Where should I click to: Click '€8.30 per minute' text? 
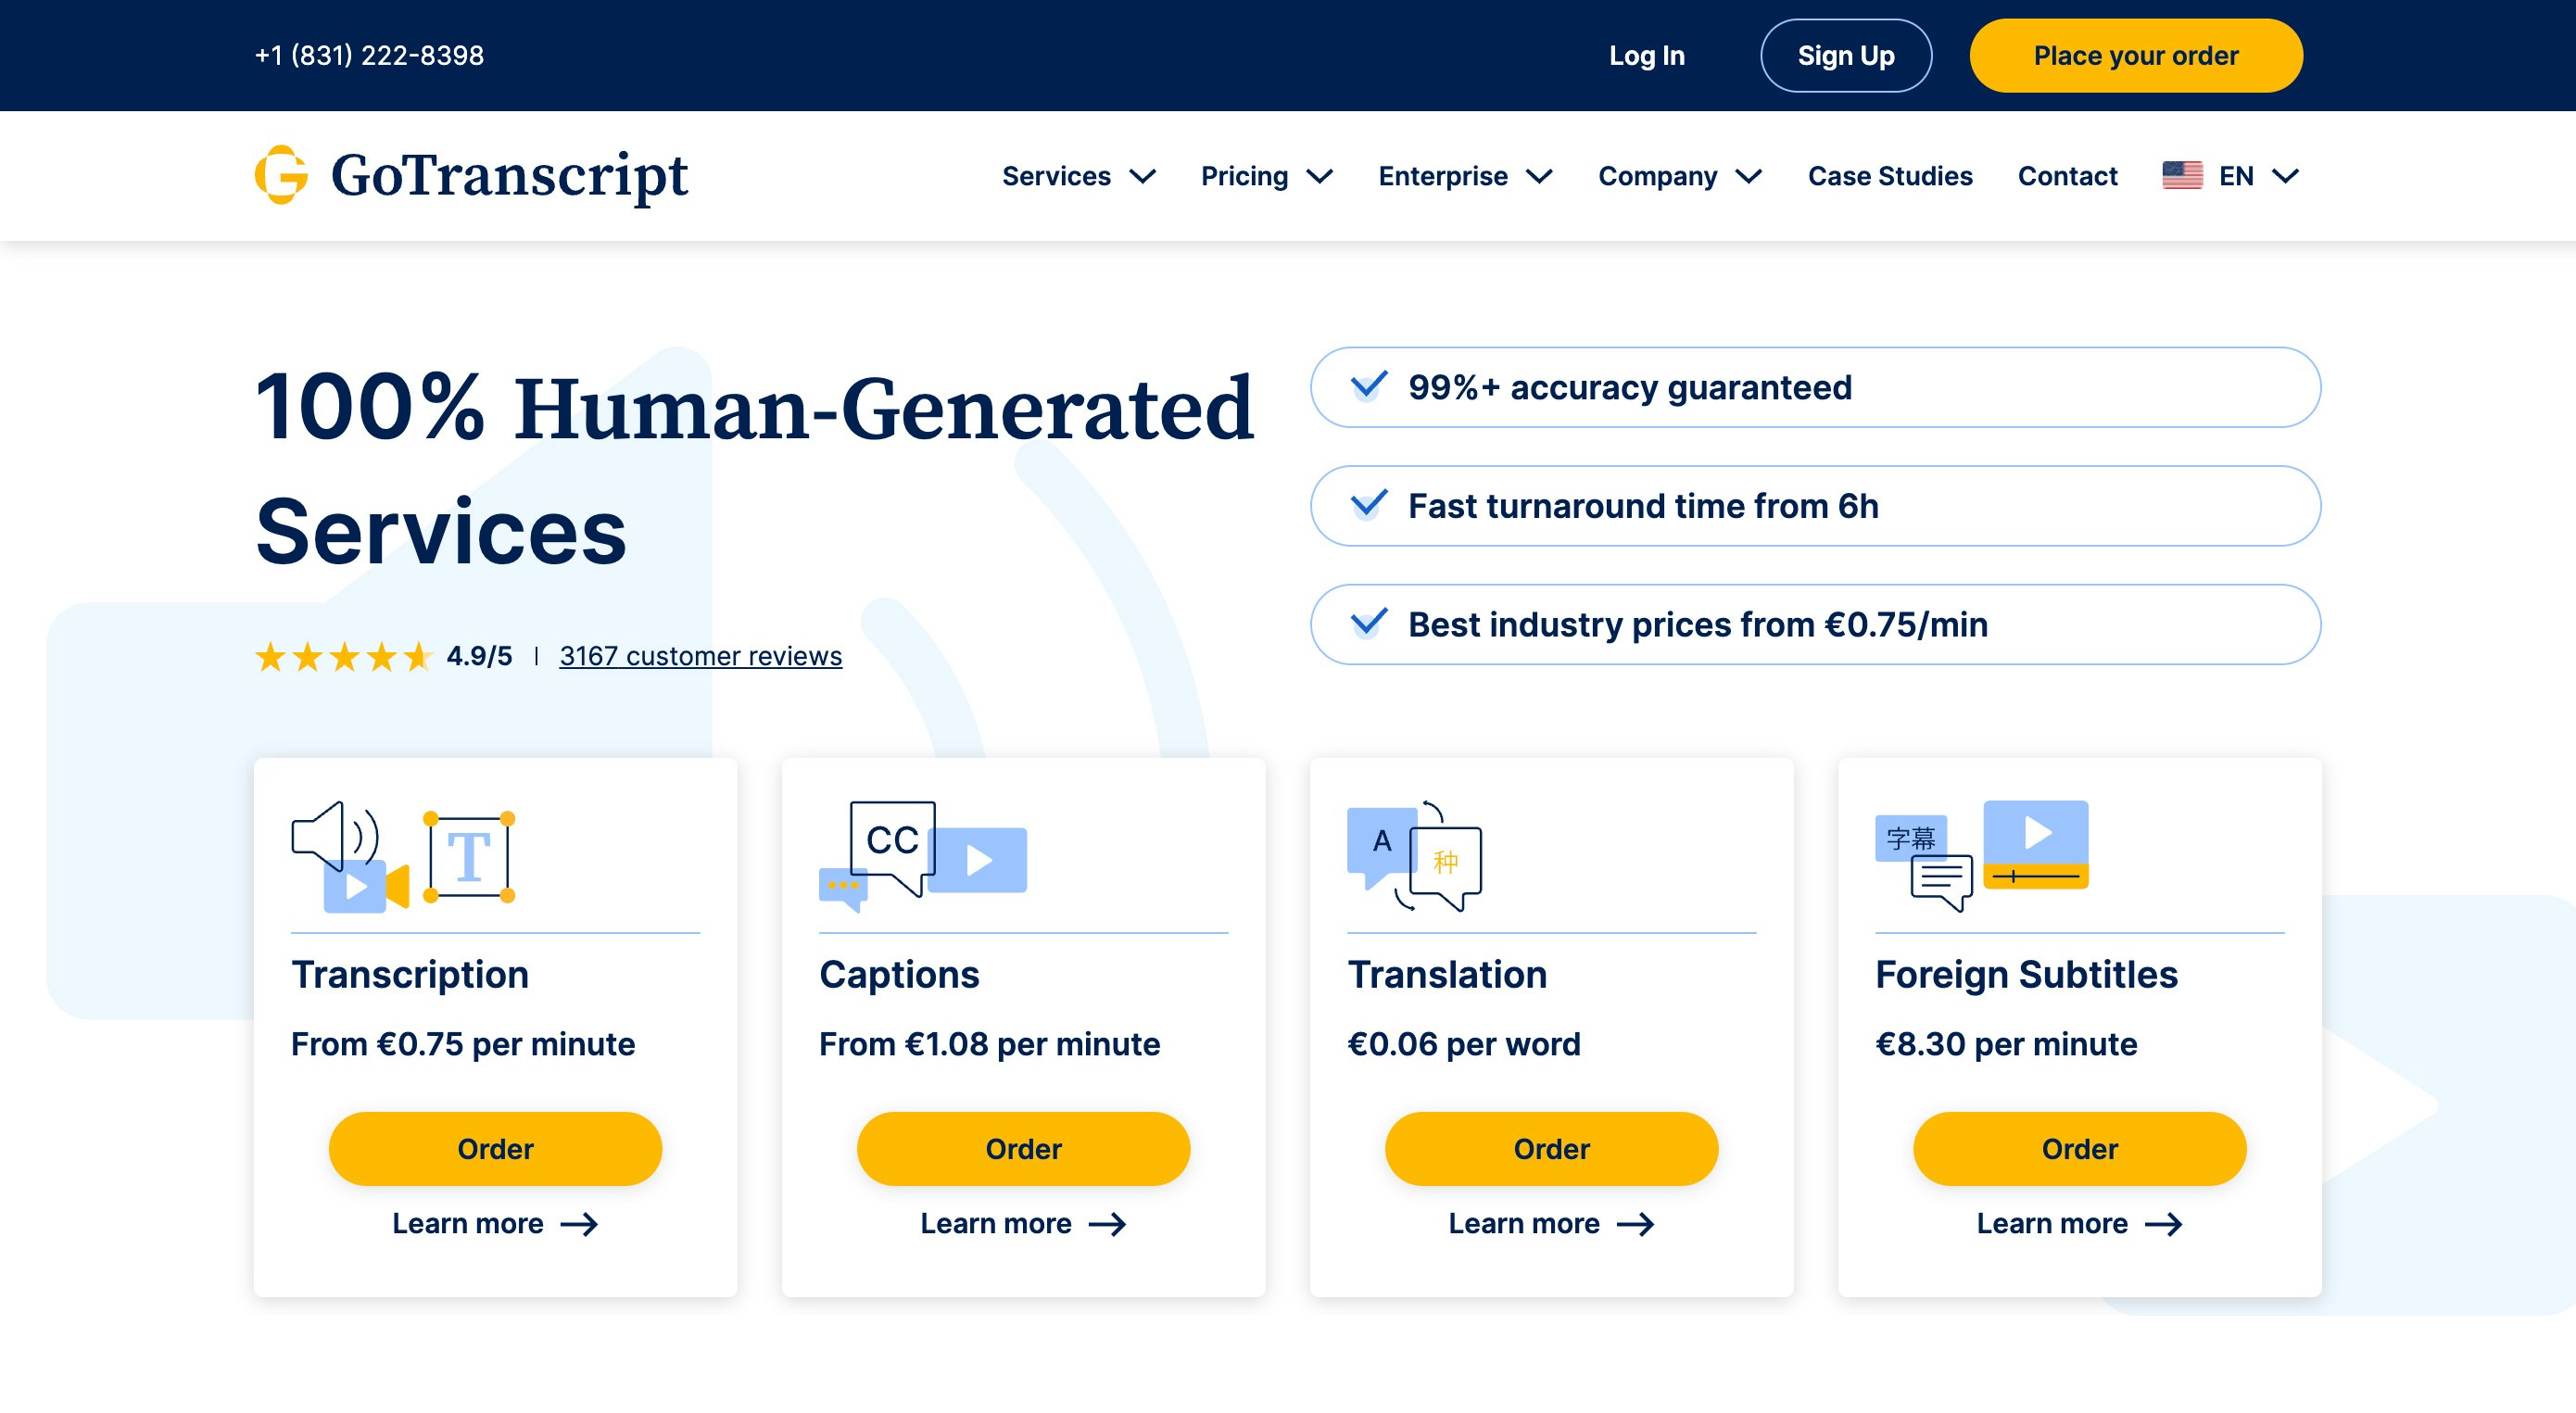click(x=2006, y=1044)
